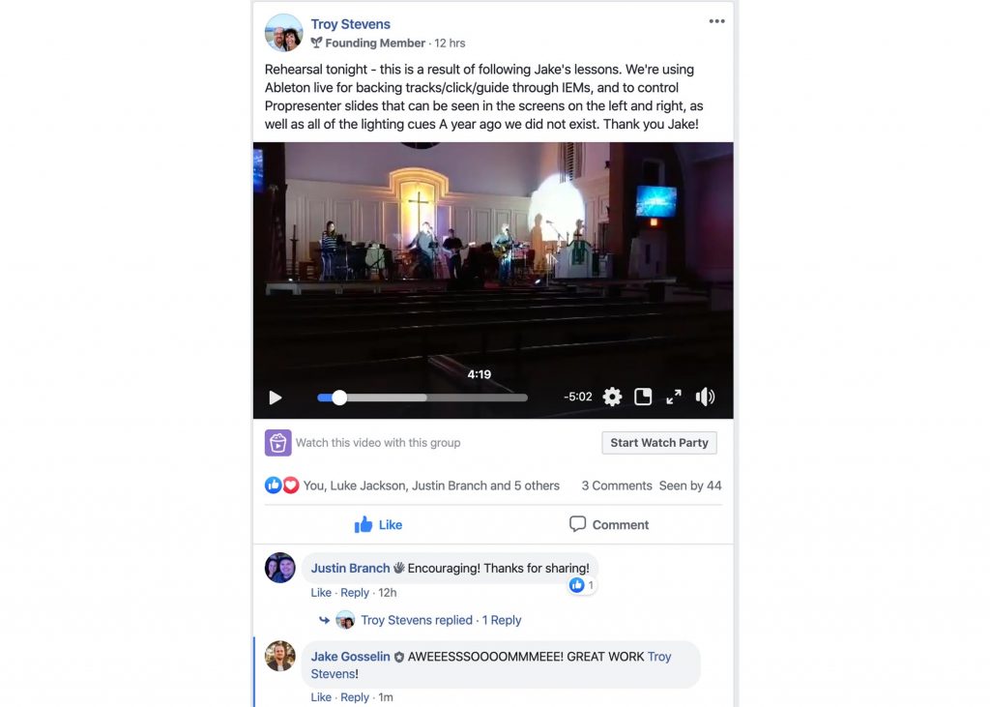The height and width of the screenshot is (707, 990).
Task: Play the rehearsal video
Action: [x=276, y=398]
